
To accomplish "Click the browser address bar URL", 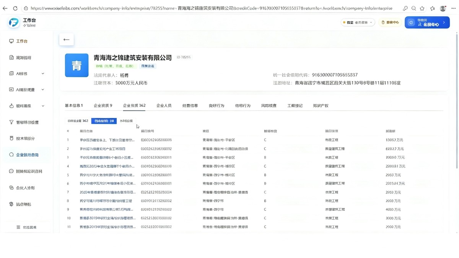I will (x=211, y=8).
